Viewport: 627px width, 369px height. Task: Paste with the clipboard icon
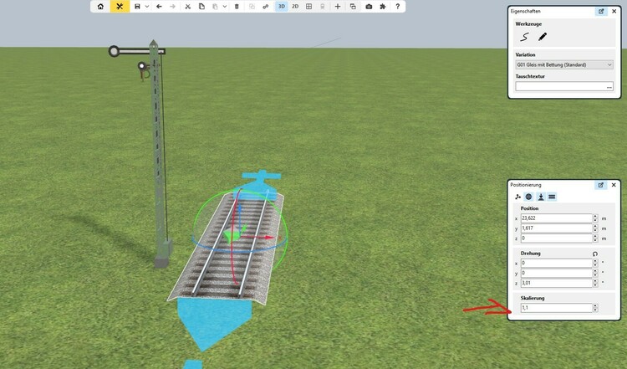click(215, 7)
